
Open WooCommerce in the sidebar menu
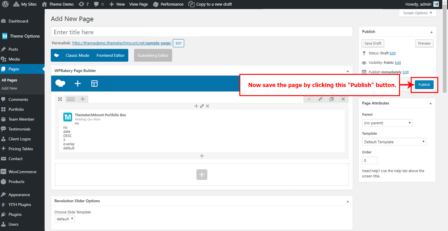point(22,172)
